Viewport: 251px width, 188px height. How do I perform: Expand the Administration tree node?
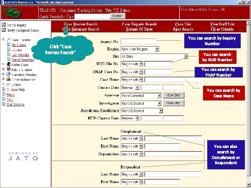tap(3, 69)
